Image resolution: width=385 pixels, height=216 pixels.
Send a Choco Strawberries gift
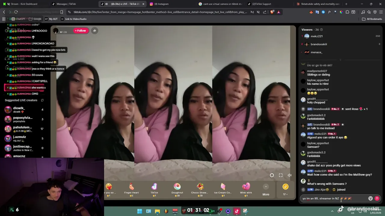pyautogui.click(x=200, y=190)
